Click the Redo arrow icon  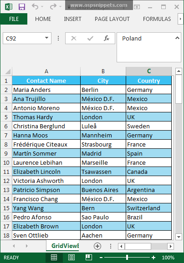pyautogui.click(x=53, y=7)
